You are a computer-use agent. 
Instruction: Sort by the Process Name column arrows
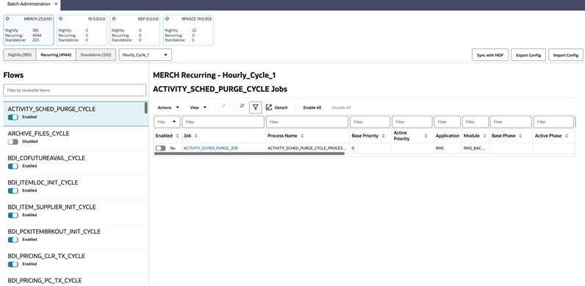click(x=302, y=136)
